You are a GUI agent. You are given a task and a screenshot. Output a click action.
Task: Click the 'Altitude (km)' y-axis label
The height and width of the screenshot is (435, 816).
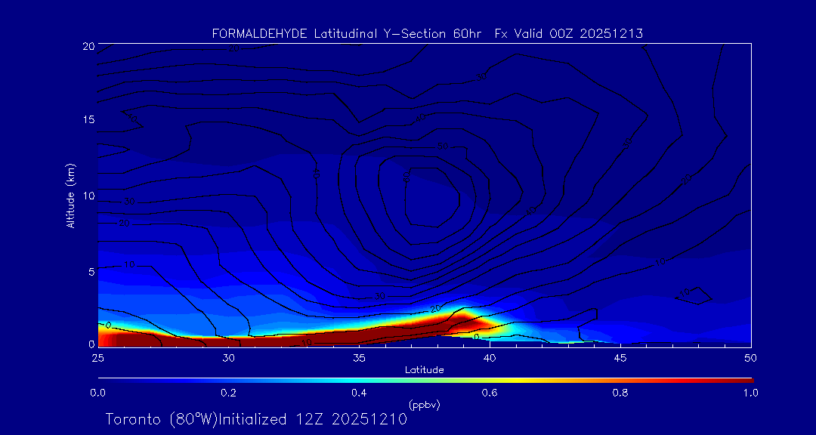70,196
